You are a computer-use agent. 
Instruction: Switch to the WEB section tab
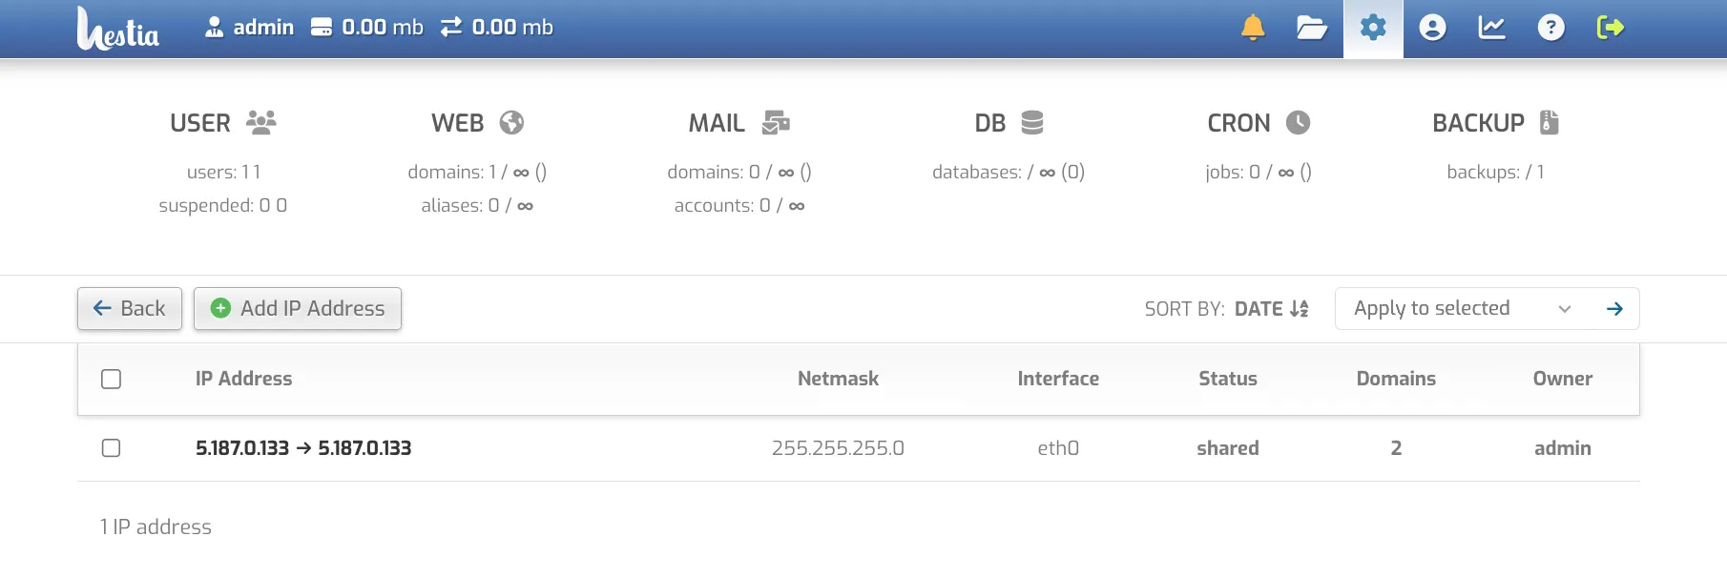coord(477,123)
